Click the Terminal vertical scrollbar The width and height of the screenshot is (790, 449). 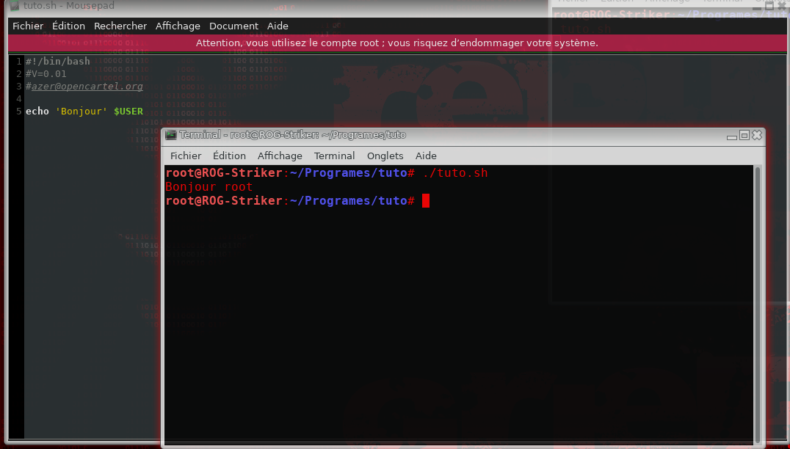click(x=757, y=304)
